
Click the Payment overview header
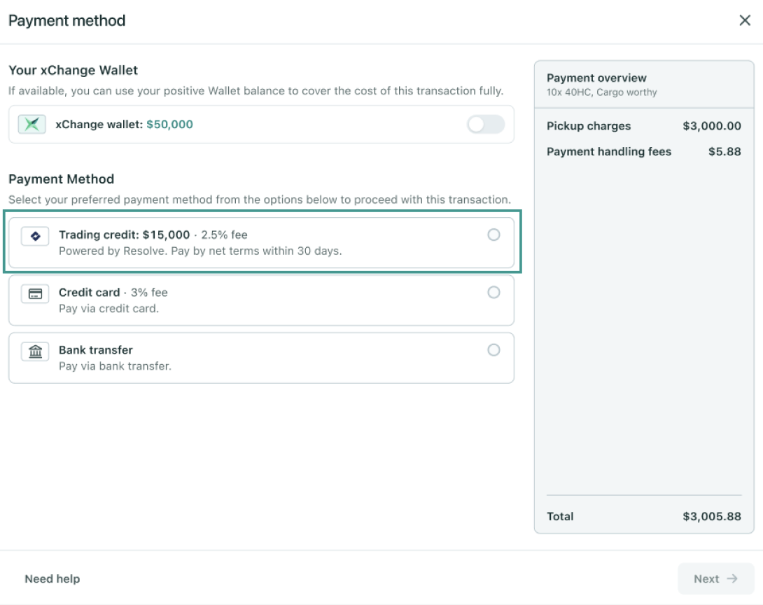[x=596, y=78]
